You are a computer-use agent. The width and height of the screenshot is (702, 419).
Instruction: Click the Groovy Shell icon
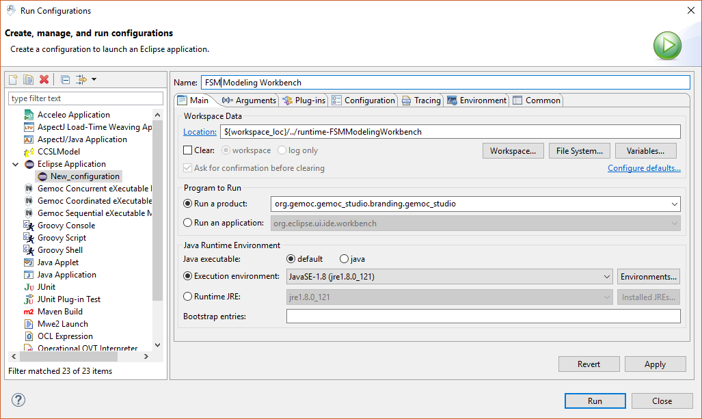click(x=29, y=250)
